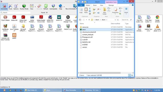Screen dimensions: 163x92
Task: Select Adobe Photoshop program icon
Action: coord(32,19)
